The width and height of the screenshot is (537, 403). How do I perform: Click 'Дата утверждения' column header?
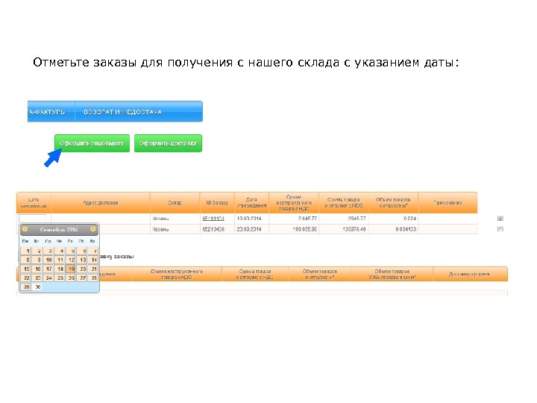click(x=252, y=203)
